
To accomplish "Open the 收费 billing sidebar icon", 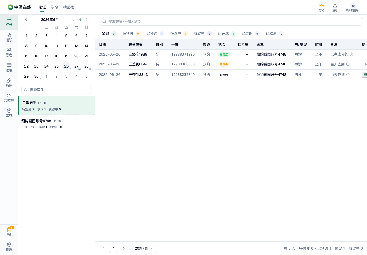I will pyautogui.click(x=9, y=68).
